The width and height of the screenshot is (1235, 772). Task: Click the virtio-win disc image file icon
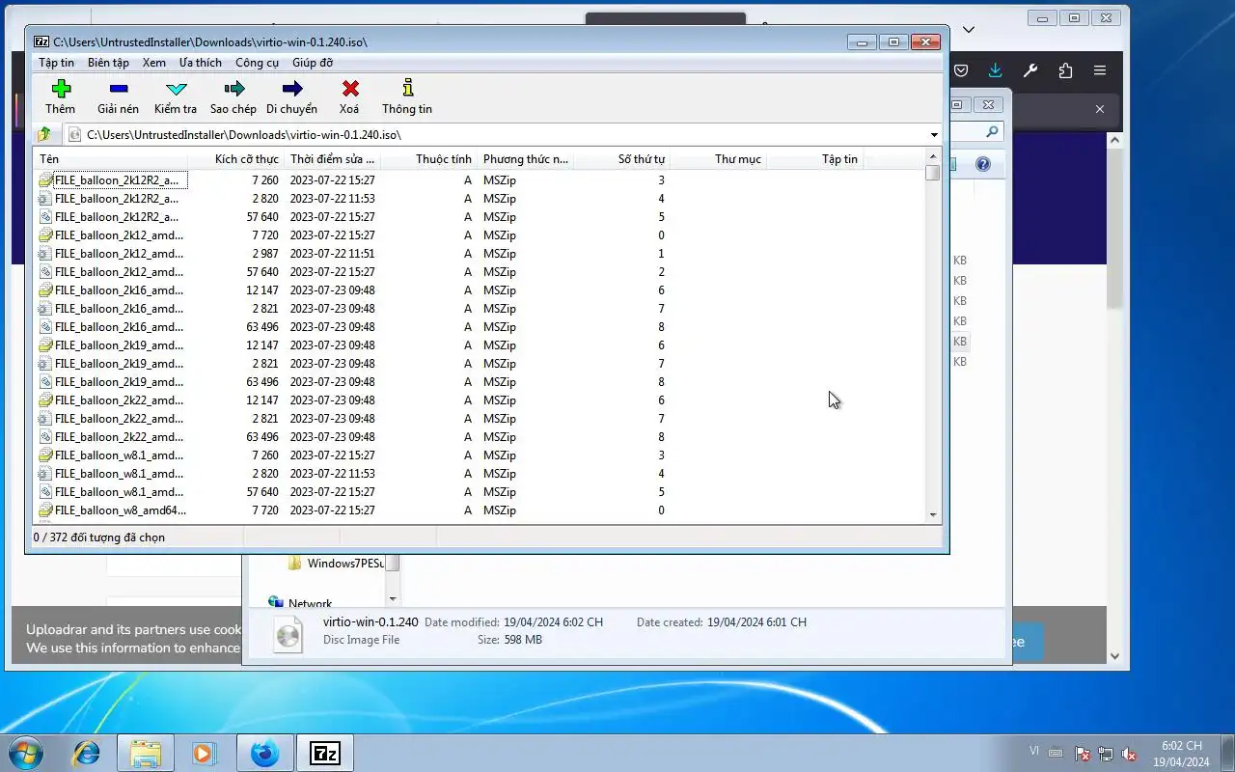tap(288, 634)
